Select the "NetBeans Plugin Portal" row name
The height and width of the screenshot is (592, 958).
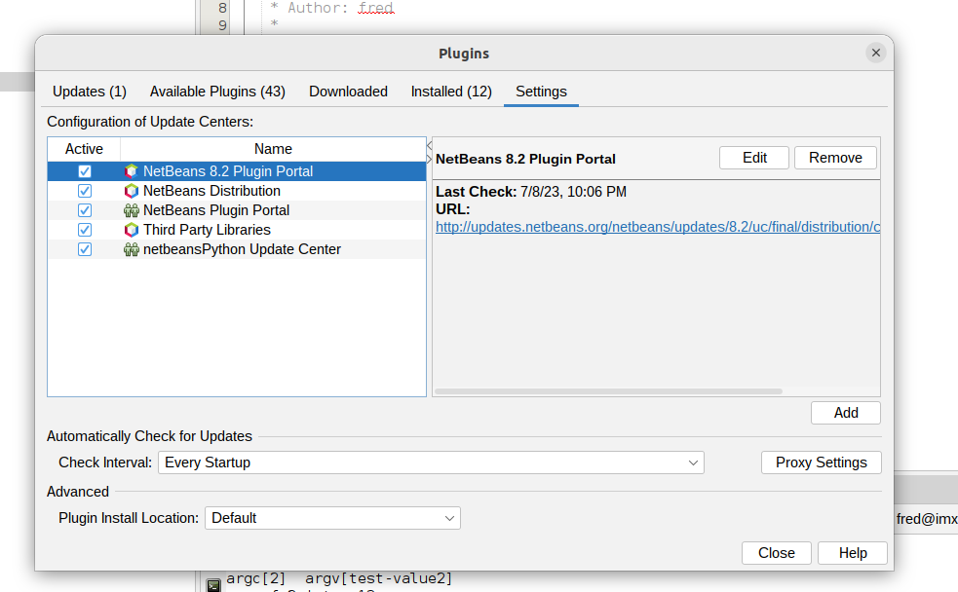216,210
